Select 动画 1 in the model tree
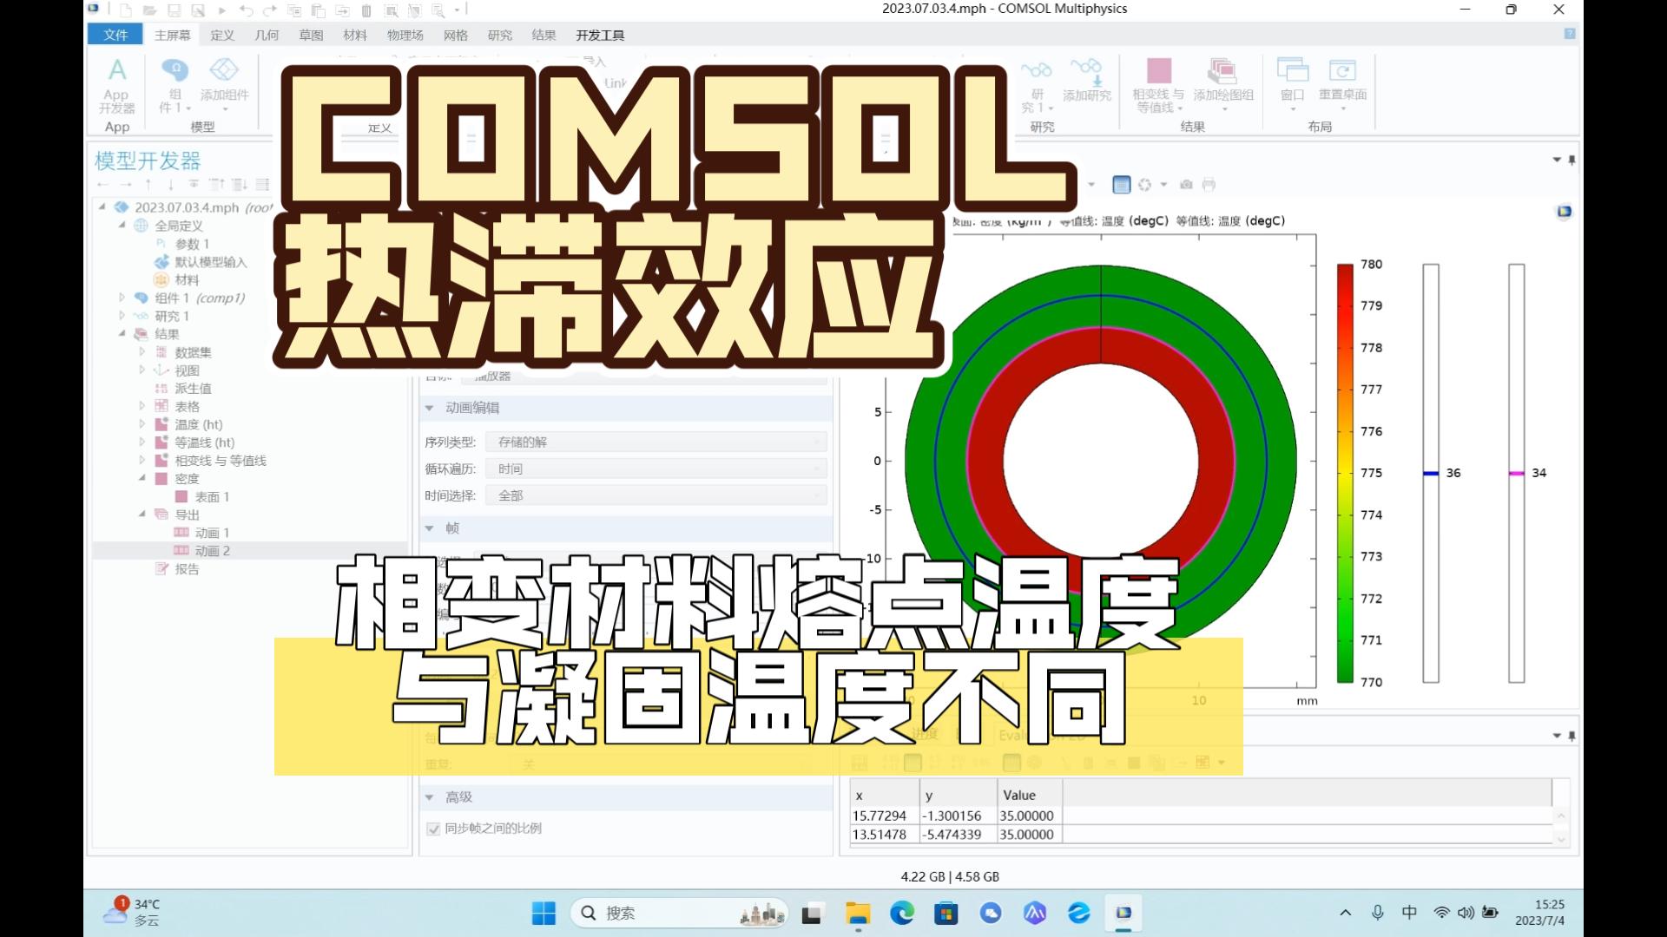Screen dimensions: 1667x937 click(x=212, y=533)
